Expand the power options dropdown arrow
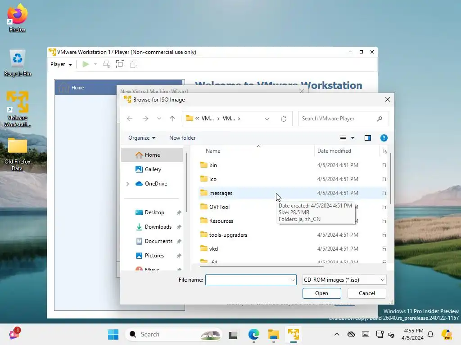This screenshot has width=461, height=345. 95,64
